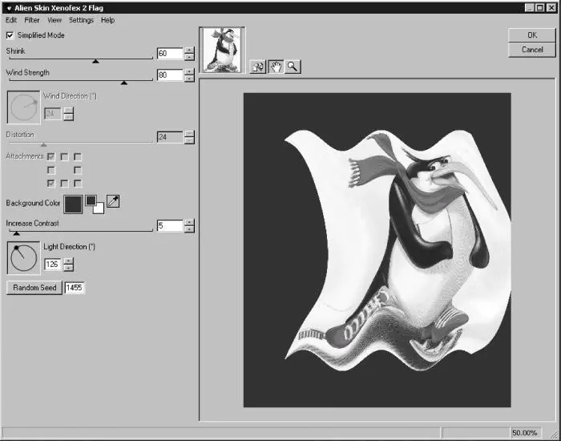Viewport: 561px width, 441px height.
Task: Increase the Shrink value with the up arrow
Action: click(x=189, y=50)
